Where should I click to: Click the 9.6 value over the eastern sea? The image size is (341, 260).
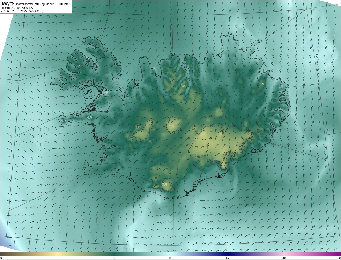coord(329,64)
